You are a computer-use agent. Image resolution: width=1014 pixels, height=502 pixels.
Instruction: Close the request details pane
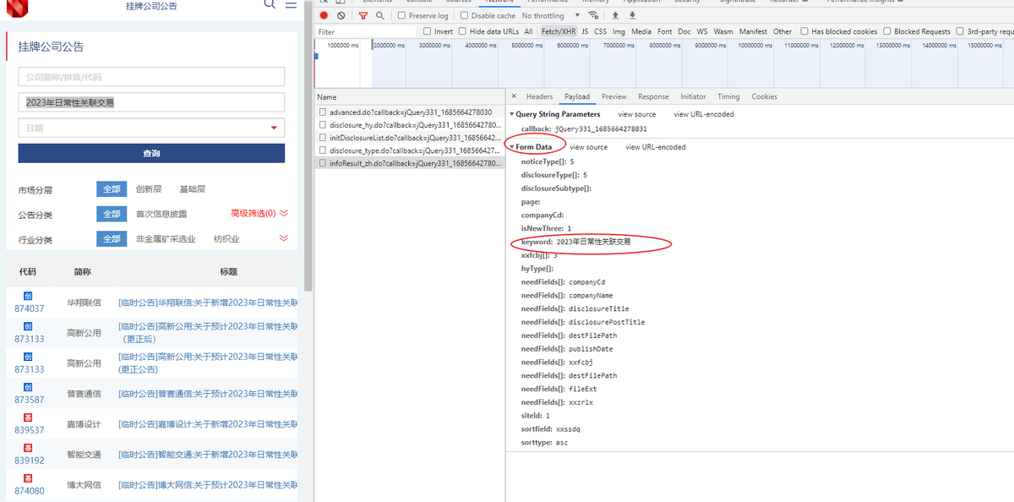pyautogui.click(x=515, y=96)
